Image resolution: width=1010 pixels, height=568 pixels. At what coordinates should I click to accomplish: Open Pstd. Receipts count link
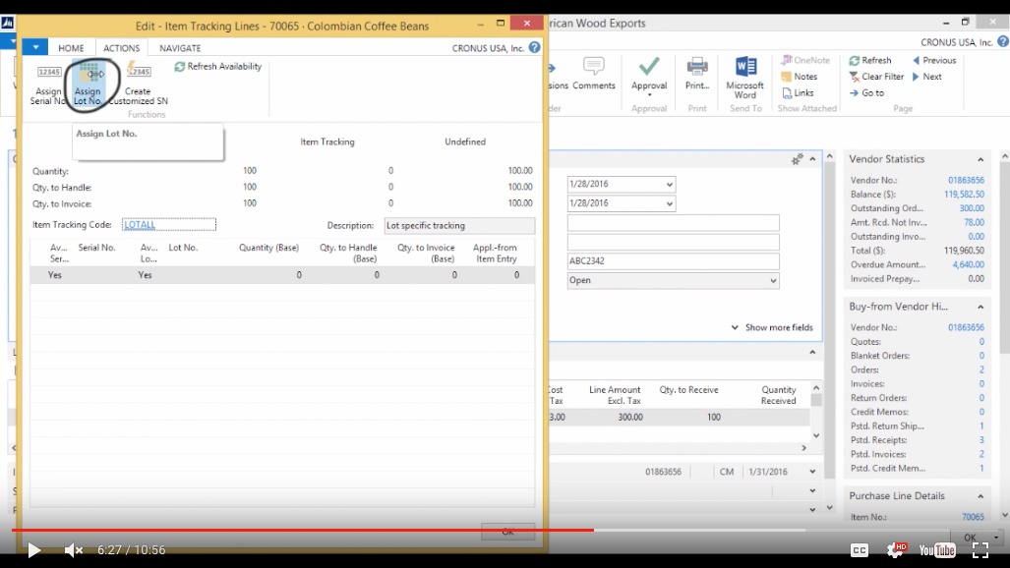(x=981, y=440)
